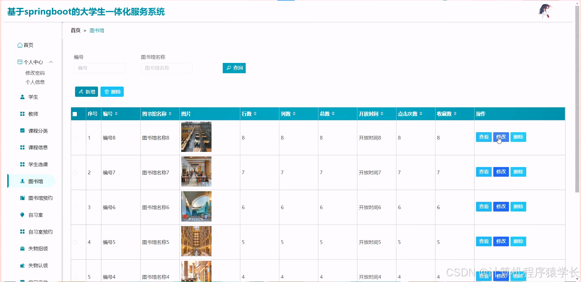
Task: Open the 学生选课 course selection icon
Action: [x=22, y=164]
